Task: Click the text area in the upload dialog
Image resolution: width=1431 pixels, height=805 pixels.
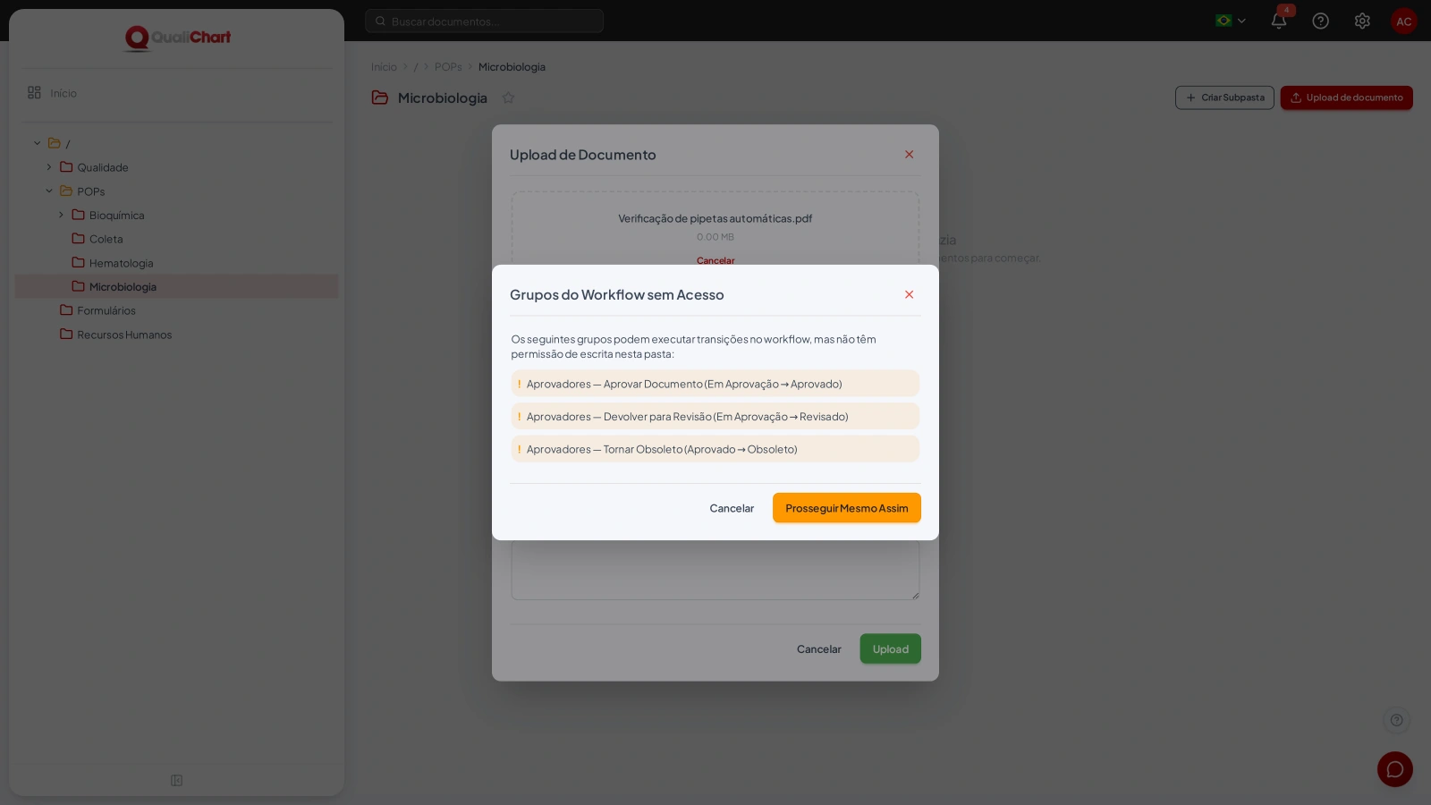Action: [715, 571]
